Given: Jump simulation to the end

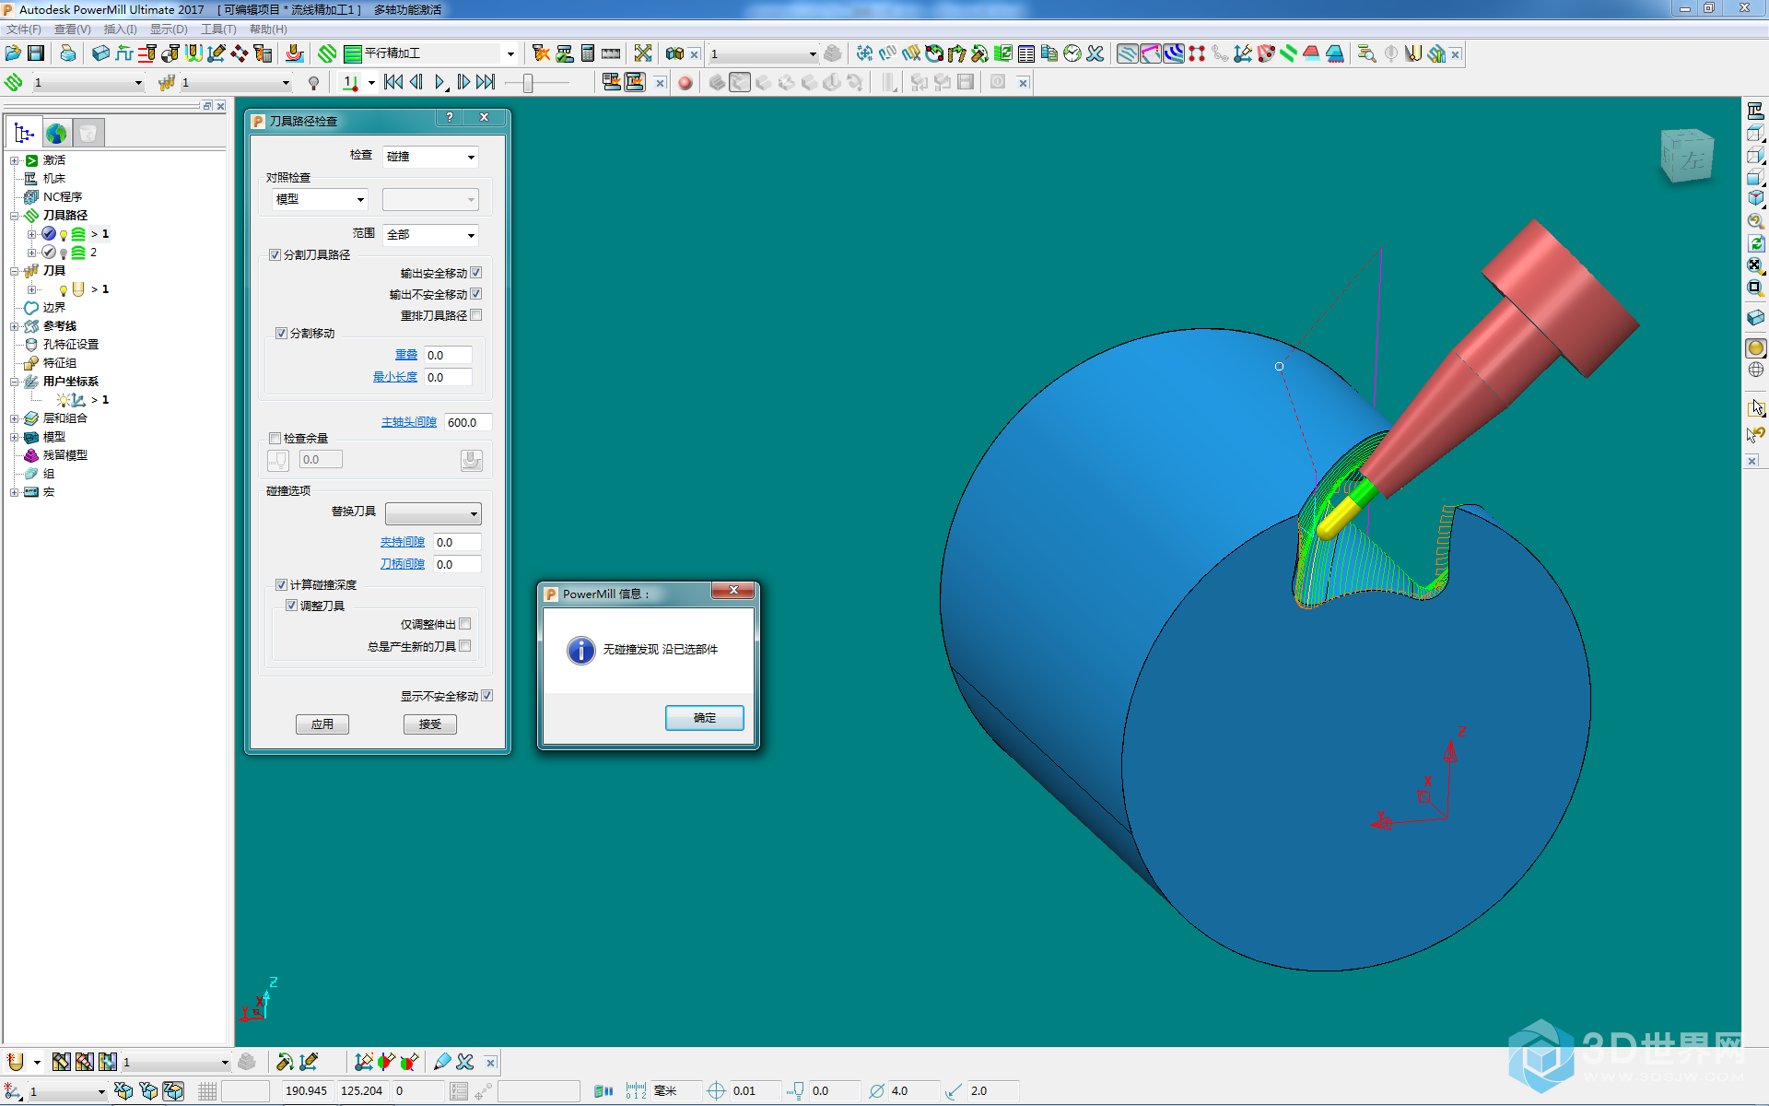Looking at the screenshot, I should [486, 83].
